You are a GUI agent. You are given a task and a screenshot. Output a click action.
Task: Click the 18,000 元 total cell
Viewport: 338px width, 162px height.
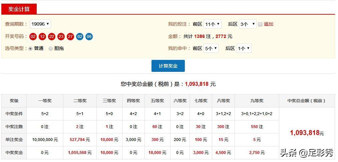pyautogui.click(x=157, y=153)
